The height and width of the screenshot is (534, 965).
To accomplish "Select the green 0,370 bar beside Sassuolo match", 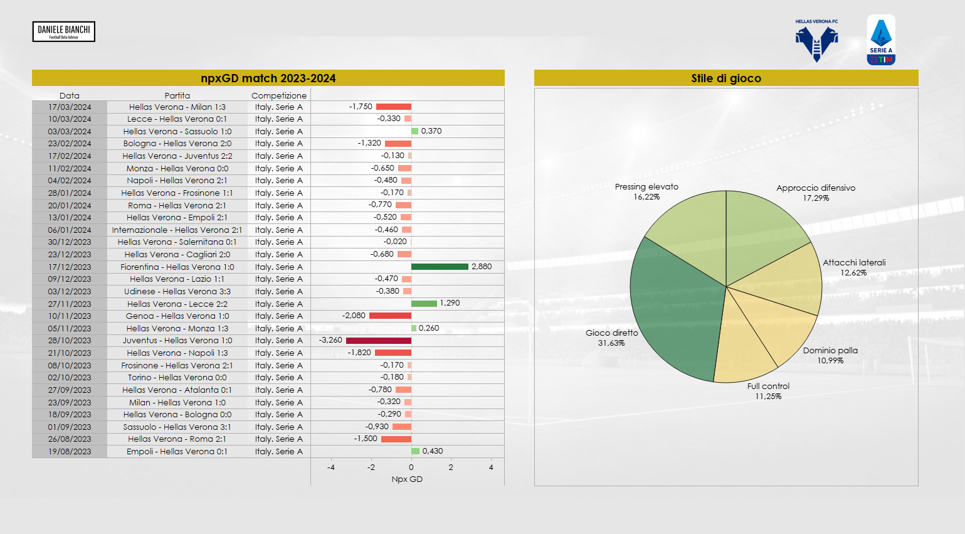I will (x=415, y=131).
